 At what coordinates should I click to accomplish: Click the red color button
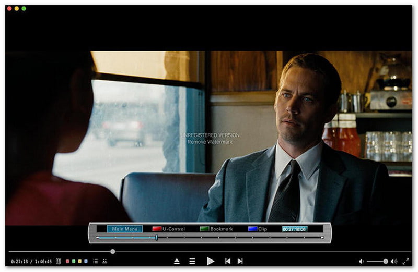pos(67,261)
